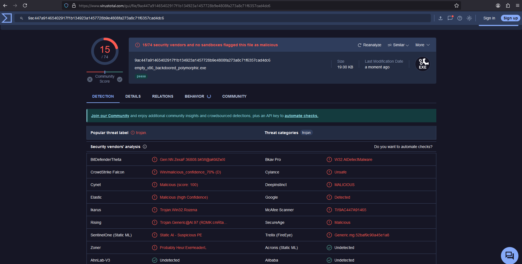Click the alert icon next to Unsafe for Cylance
The image size is (522, 264).
pyautogui.click(x=329, y=172)
